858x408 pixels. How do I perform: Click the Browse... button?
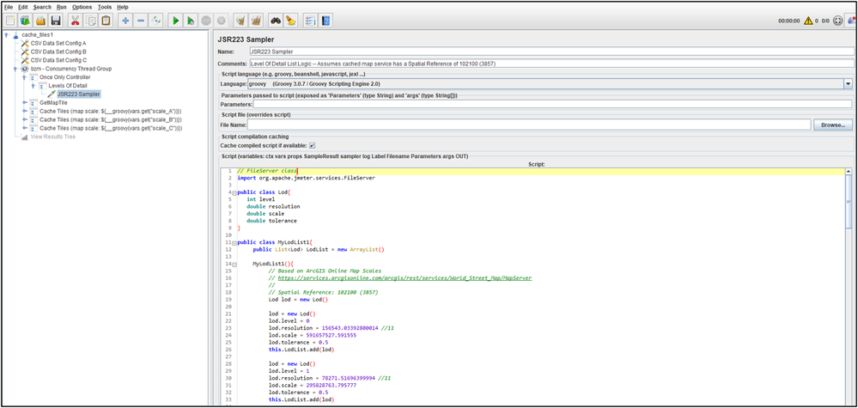[833, 125]
